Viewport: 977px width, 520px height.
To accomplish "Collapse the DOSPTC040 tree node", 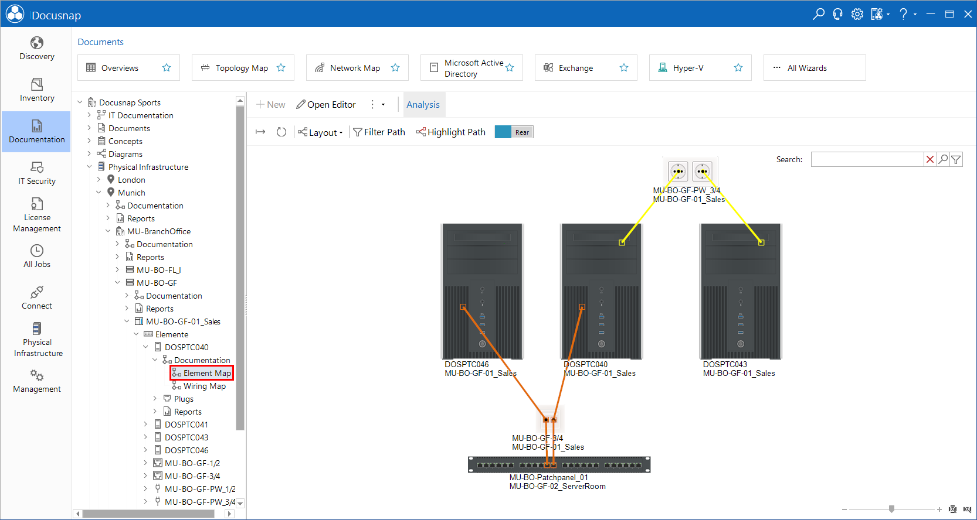I will (145, 347).
